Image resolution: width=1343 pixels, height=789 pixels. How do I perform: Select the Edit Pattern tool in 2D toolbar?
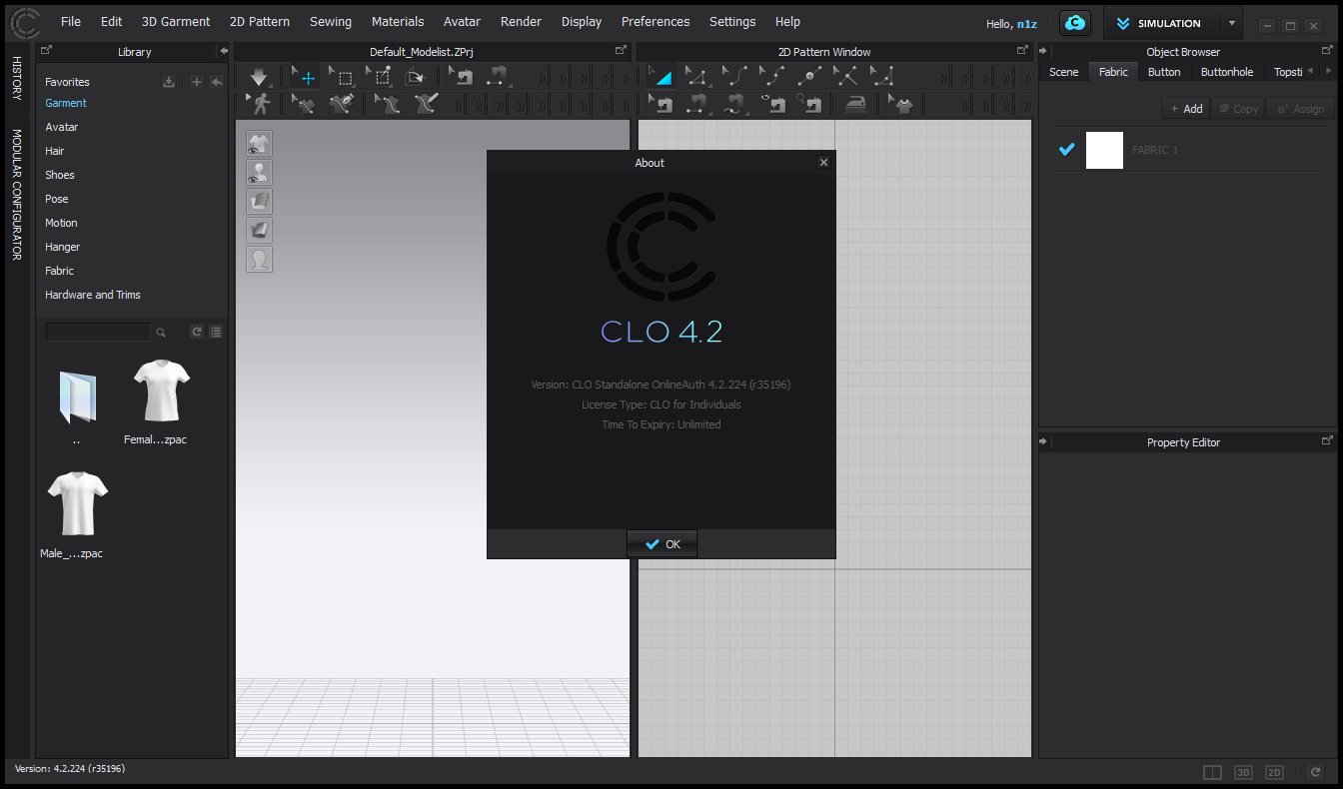pyautogui.click(x=696, y=77)
